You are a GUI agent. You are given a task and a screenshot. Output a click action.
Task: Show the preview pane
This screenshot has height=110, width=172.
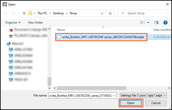156,23
